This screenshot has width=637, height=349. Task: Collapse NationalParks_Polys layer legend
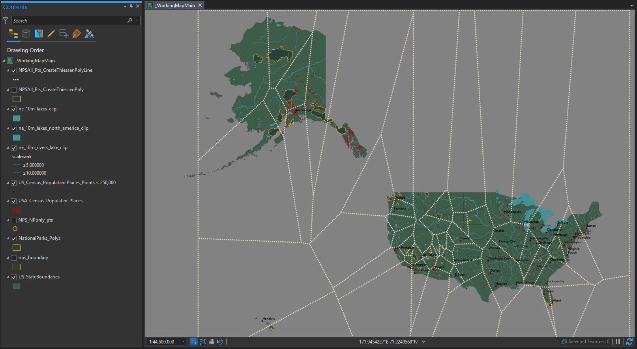[x=8, y=239]
